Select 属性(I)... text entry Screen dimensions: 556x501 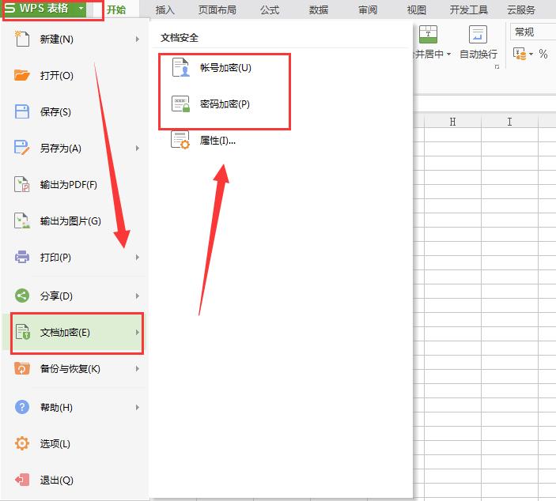pos(217,141)
